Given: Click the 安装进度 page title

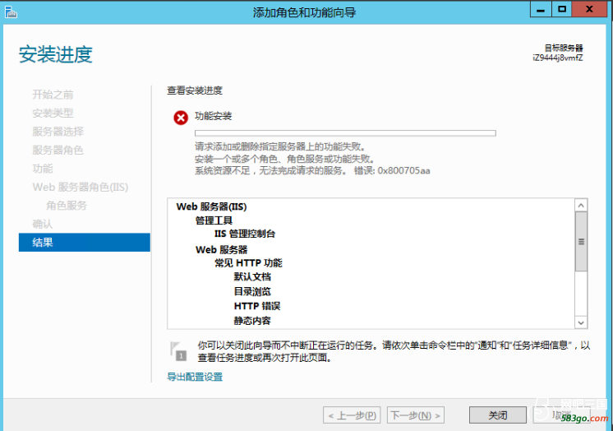Looking at the screenshot, I should (56, 54).
